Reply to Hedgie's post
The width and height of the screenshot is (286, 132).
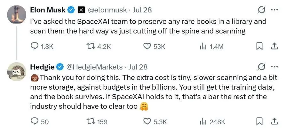tap(39, 121)
